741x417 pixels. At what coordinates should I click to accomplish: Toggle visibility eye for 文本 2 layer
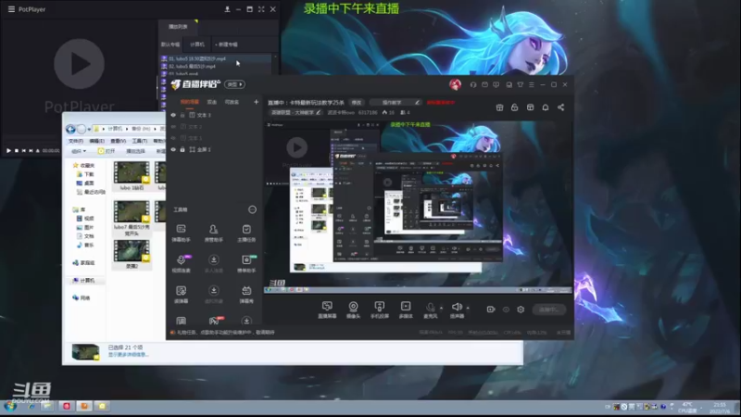coord(173,127)
